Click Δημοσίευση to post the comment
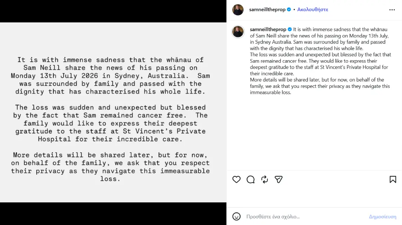Screen dimensions: 402x225 (383, 217)
